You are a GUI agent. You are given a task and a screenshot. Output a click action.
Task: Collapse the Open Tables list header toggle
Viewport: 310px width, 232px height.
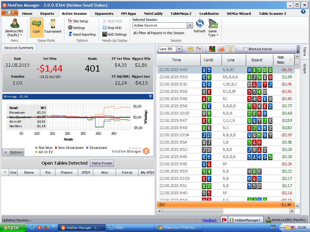pos(5,172)
